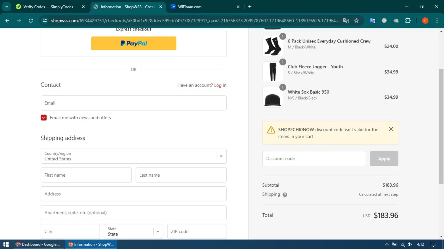Click the warning triangle icon
This screenshot has height=249, width=444.
click(x=271, y=130)
